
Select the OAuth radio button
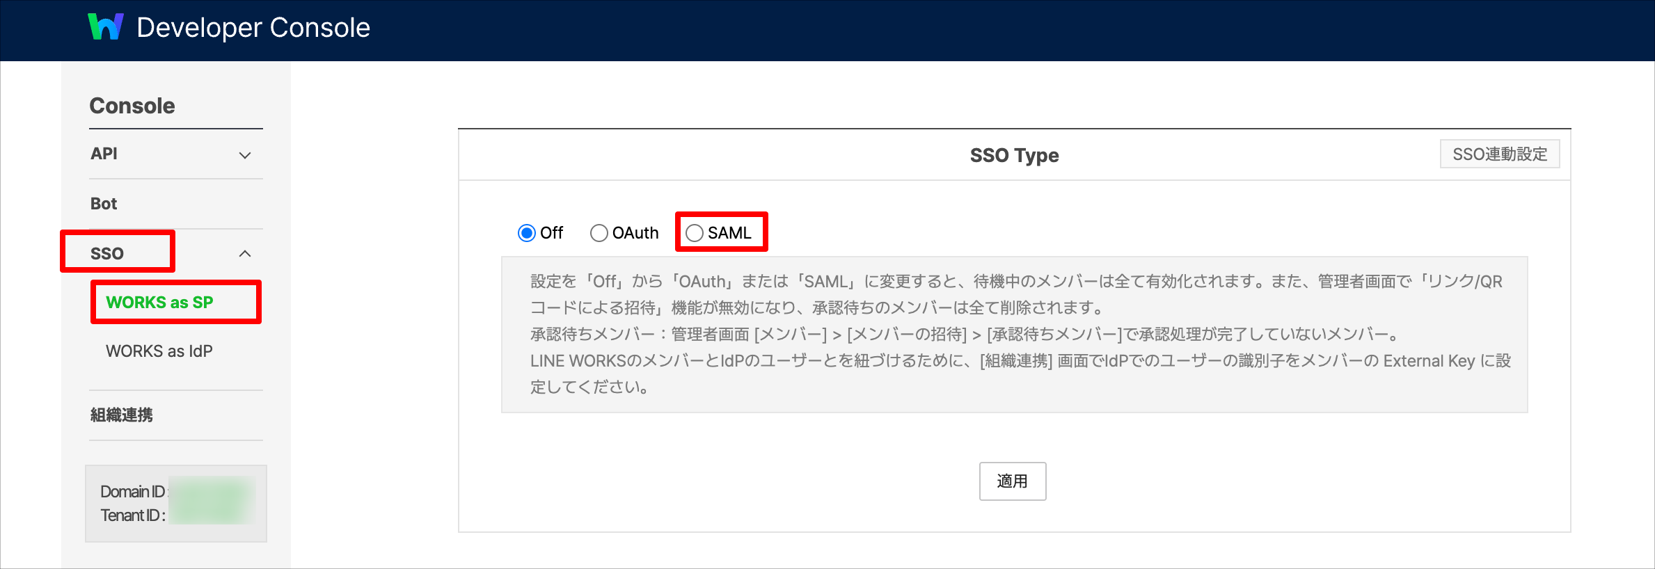pos(599,233)
